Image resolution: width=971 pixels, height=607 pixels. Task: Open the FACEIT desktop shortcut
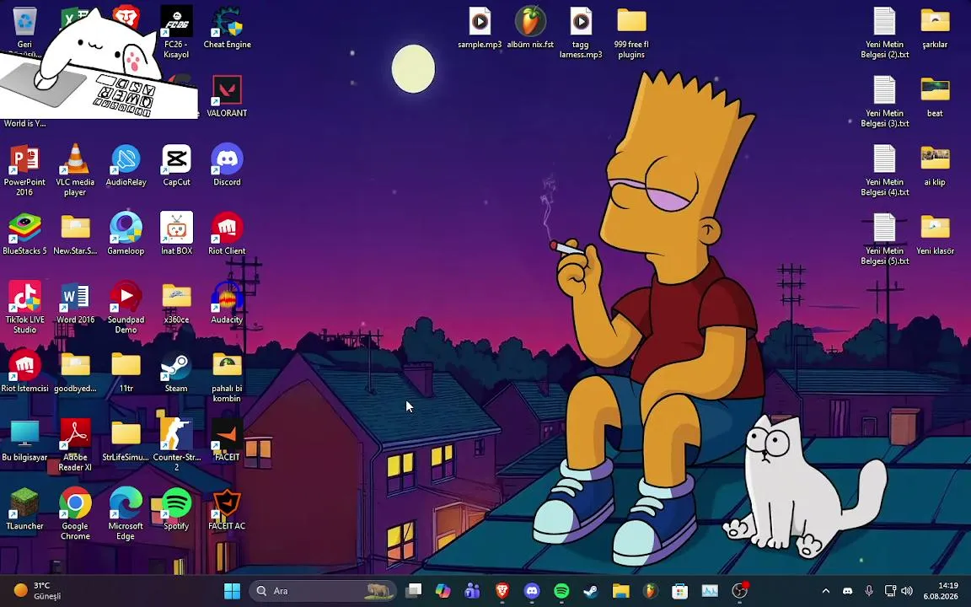[227, 440]
